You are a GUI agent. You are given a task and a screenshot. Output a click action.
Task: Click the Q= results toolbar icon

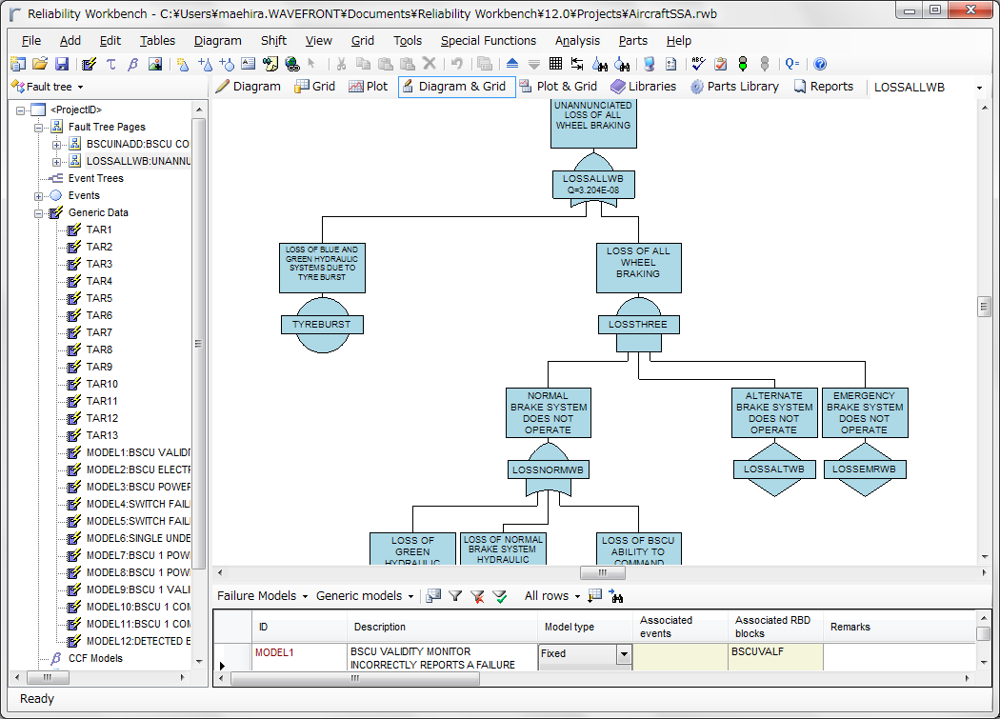pos(792,64)
